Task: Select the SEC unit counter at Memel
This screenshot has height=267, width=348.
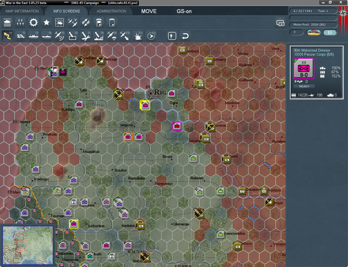Action: coord(25,192)
